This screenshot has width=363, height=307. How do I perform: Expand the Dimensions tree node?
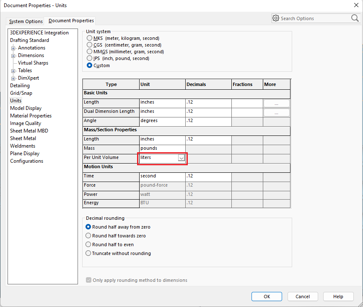tap(13, 56)
